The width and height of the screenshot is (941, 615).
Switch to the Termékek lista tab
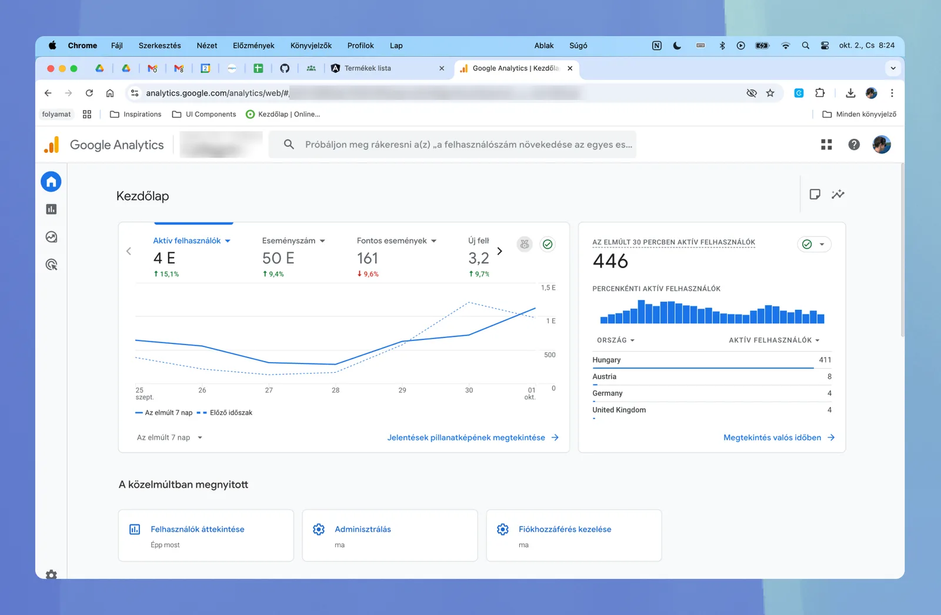[388, 68]
